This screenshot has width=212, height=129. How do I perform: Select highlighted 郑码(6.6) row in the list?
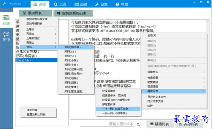coord(36,60)
